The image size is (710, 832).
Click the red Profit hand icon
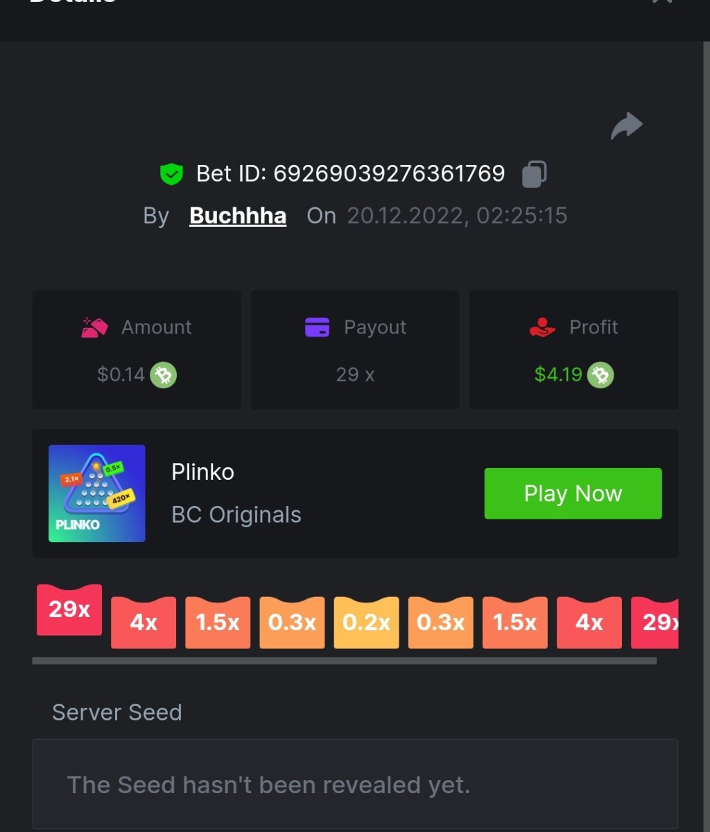[542, 327]
